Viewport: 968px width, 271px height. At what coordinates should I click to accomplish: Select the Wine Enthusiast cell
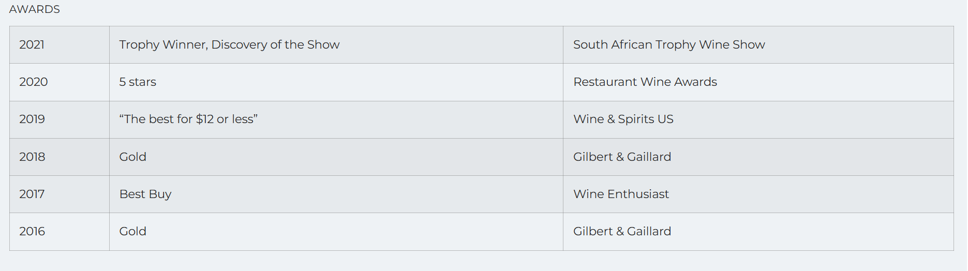click(x=758, y=194)
